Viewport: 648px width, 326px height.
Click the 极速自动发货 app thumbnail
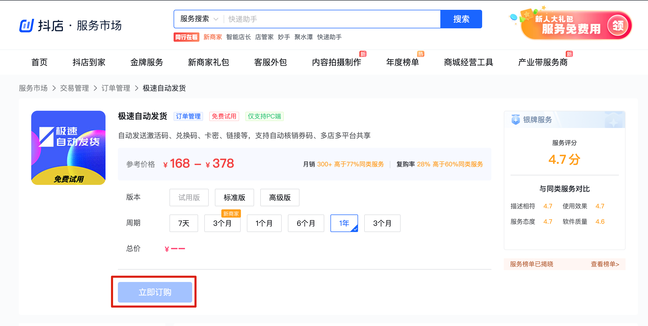(x=68, y=148)
